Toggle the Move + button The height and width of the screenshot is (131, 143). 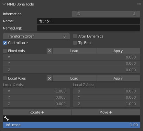click(x=106, y=112)
